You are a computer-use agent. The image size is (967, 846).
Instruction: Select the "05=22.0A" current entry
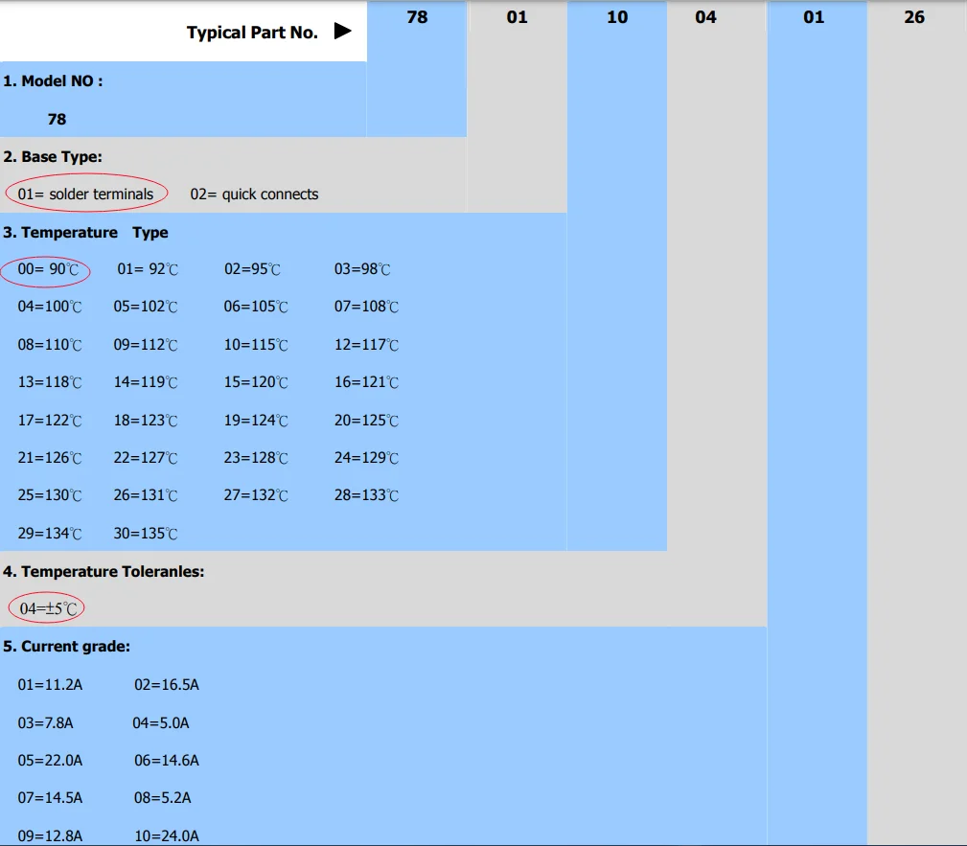coord(50,761)
